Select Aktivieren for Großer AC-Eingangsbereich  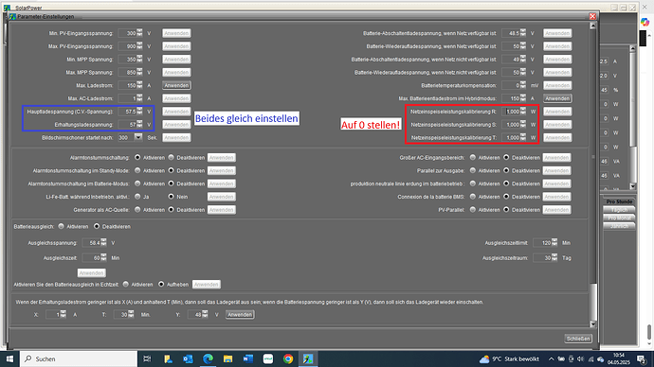click(x=473, y=158)
